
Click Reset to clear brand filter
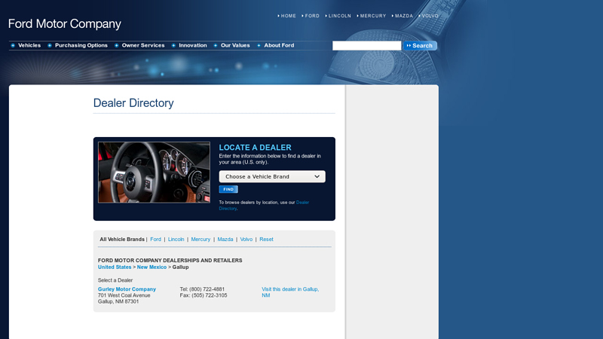click(x=266, y=240)
